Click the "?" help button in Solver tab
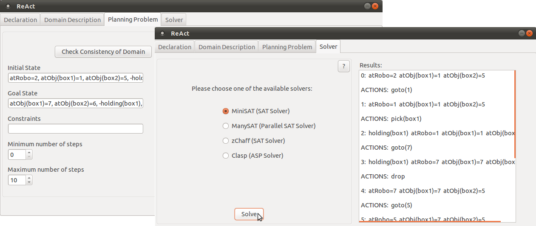536x226 pixels. click(x=344, y=66)
